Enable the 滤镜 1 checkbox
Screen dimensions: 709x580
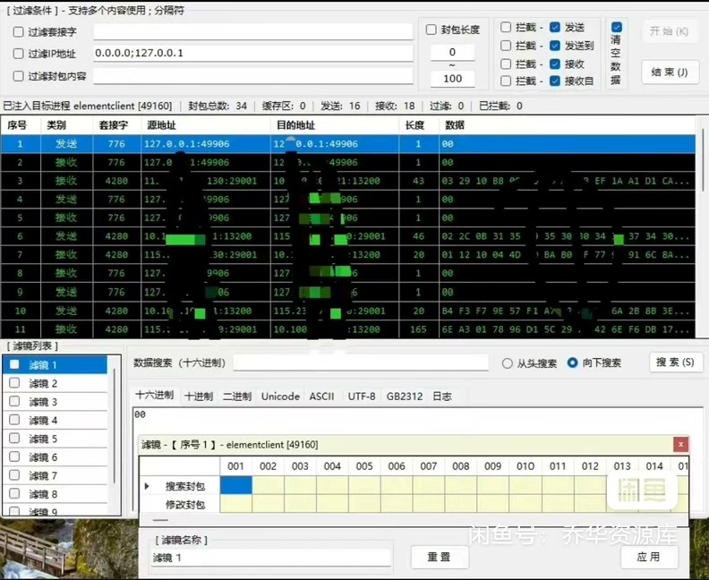pos(14,364)
